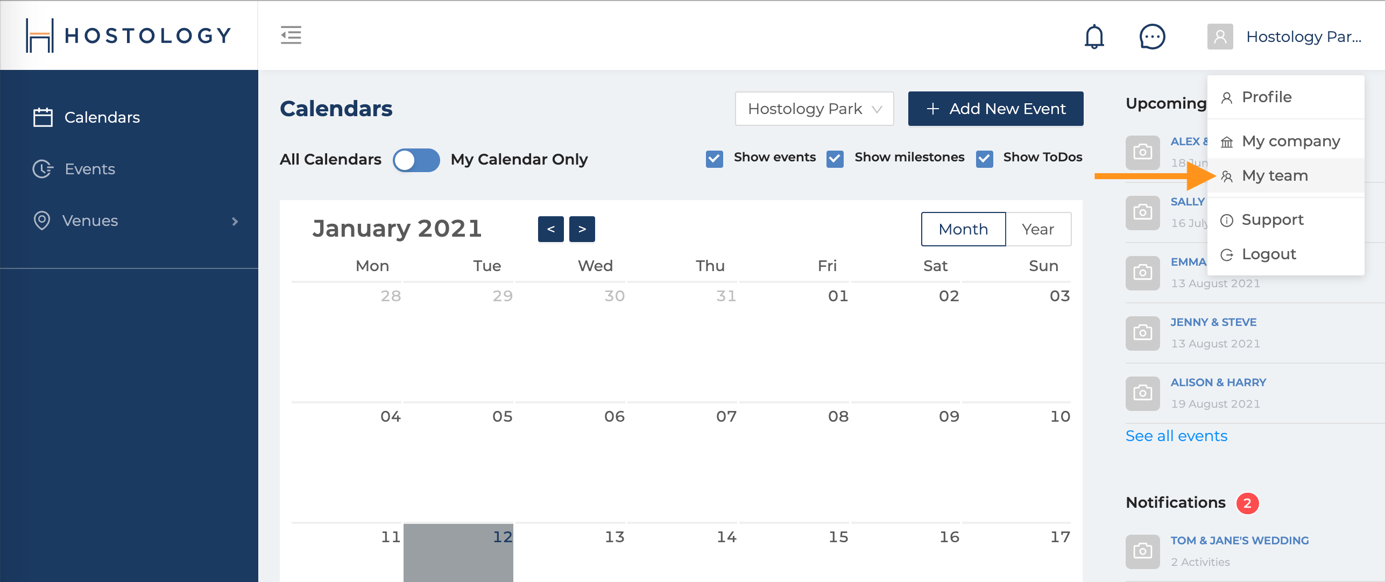The image size is (1385, 582).
Task: Click the Hostology logo
Action: (x=129, y=36)
